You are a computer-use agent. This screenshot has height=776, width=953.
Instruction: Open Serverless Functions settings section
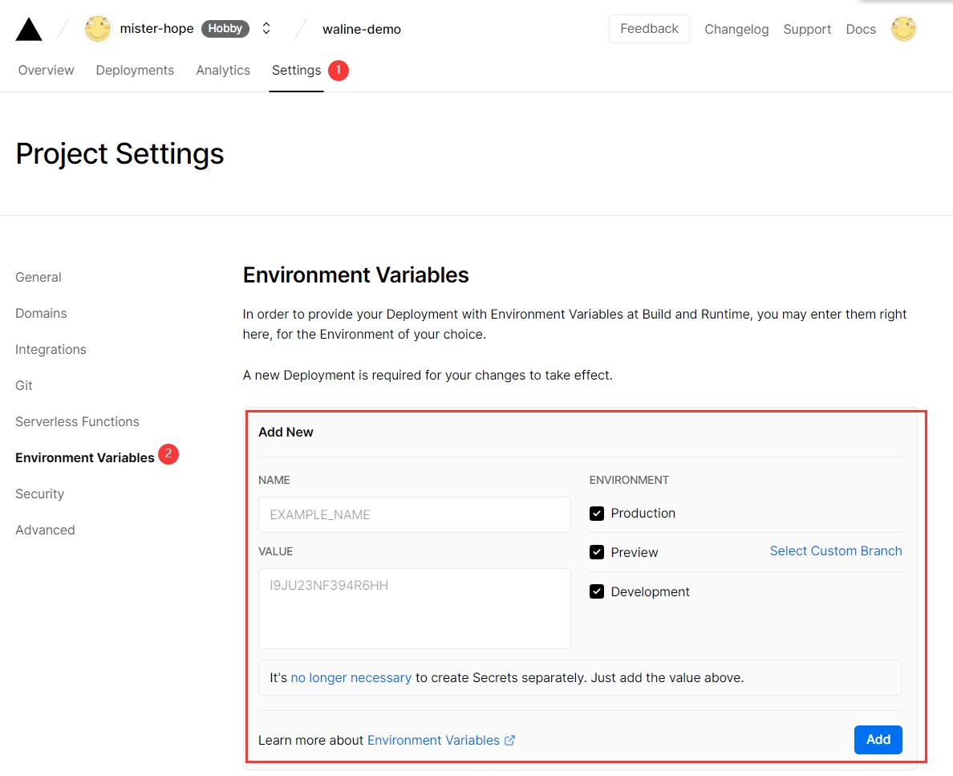click(77, 422)
